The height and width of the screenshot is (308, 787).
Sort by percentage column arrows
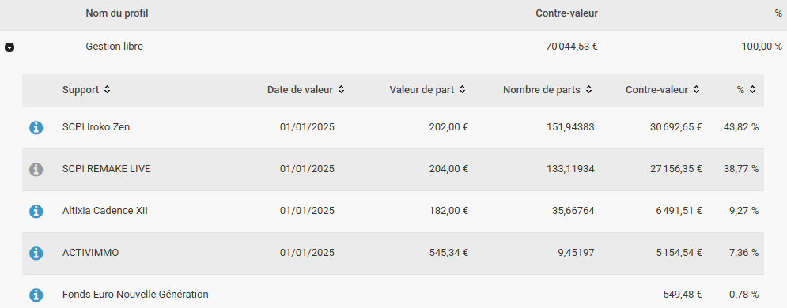click(752, 90)
